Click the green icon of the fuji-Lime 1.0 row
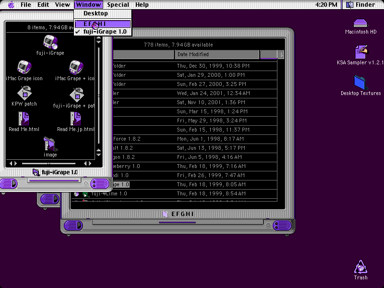 (x=85, y=194)
